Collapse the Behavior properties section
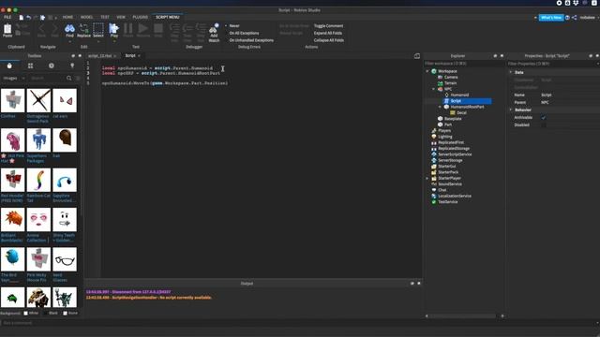This screenshot has width=600, height=337. pyautogui.click(x=510, y=110)
